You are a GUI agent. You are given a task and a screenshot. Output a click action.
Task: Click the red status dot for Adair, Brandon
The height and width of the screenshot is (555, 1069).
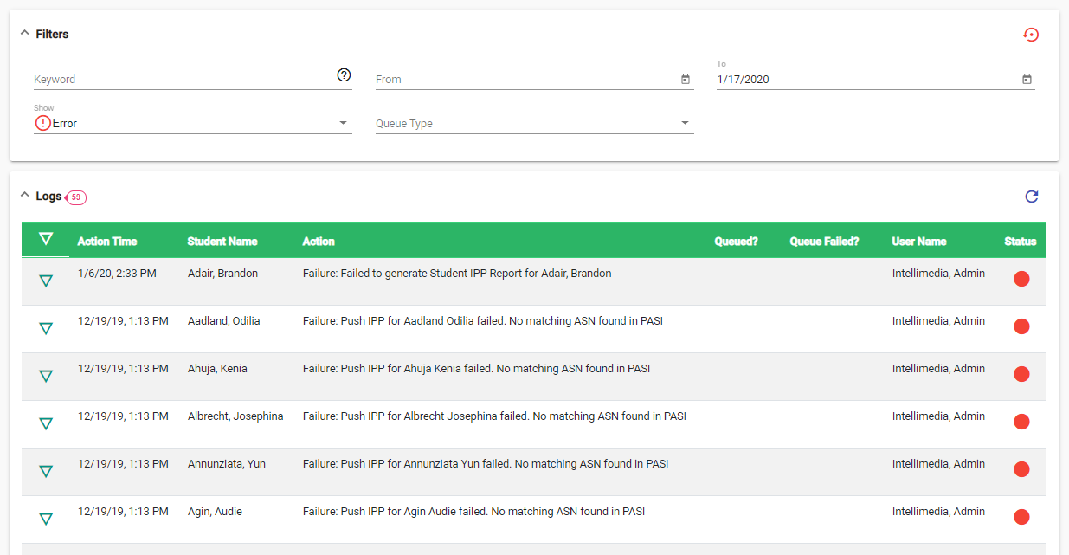point(1021,279)
